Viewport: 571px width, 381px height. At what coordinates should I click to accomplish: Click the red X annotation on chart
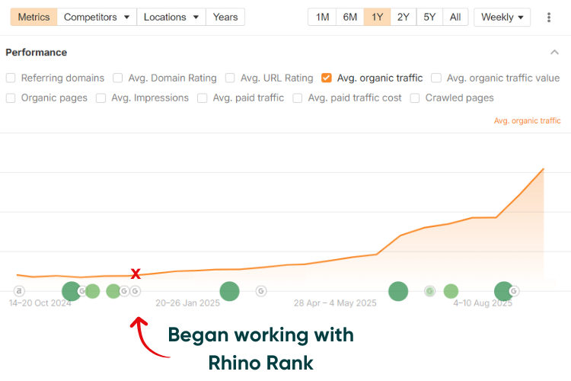(x=136, y=274)
